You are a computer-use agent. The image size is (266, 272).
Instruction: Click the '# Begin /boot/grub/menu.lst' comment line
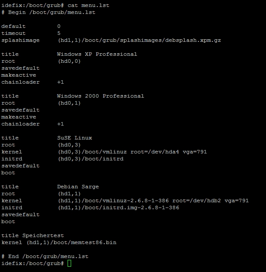(48, 12)
